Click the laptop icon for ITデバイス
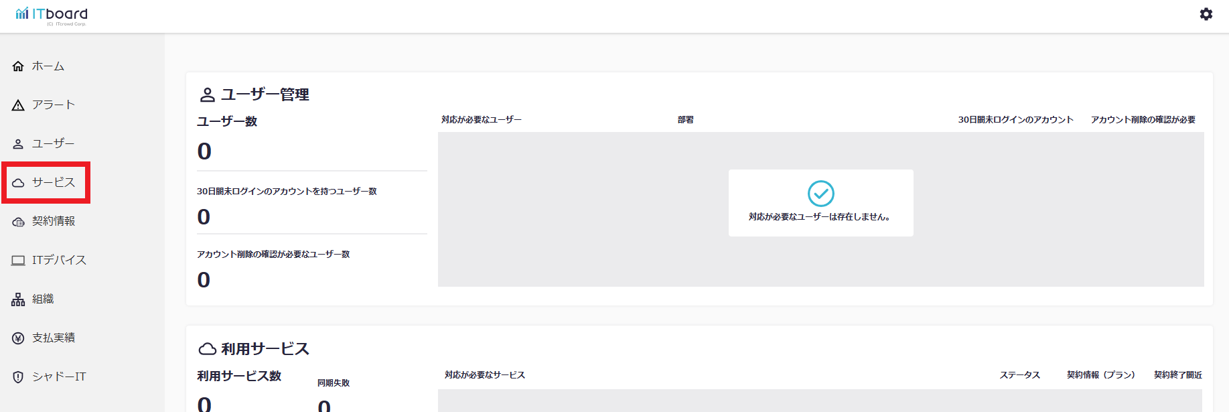This screenshot has width=1229, height=412. point(18,261)
